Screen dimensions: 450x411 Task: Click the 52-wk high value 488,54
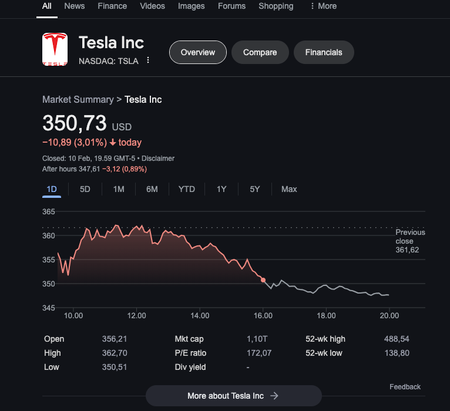(x=397, y=339)
